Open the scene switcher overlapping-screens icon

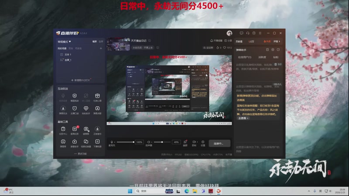pyautogui.click(x=86, y=142)
